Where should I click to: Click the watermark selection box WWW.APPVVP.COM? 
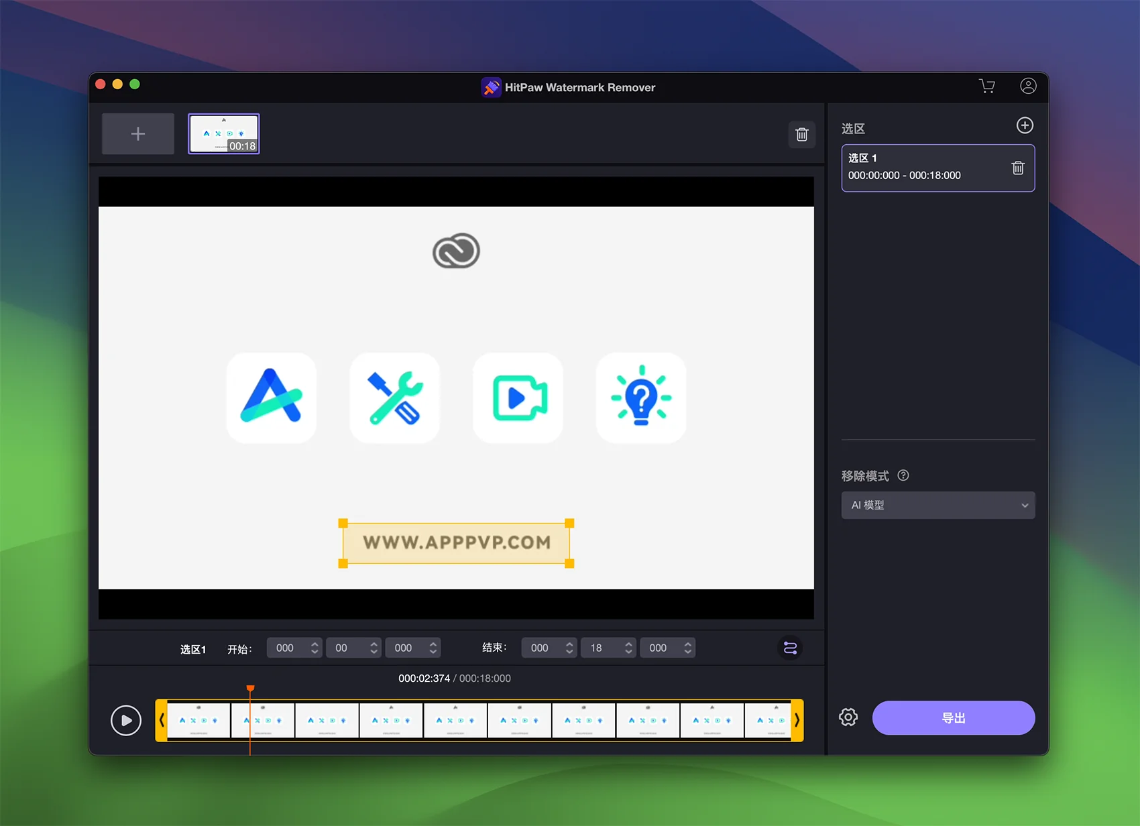tap(456, 543)
